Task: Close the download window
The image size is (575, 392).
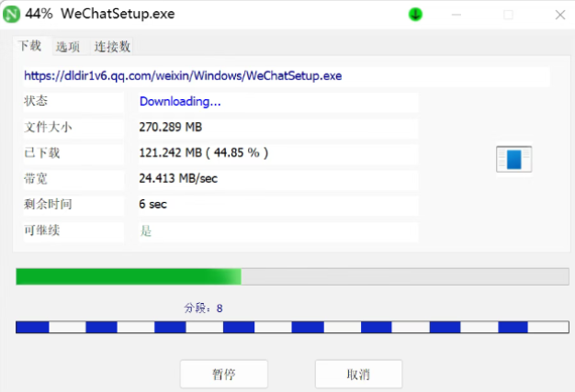Action: point(560,15)
